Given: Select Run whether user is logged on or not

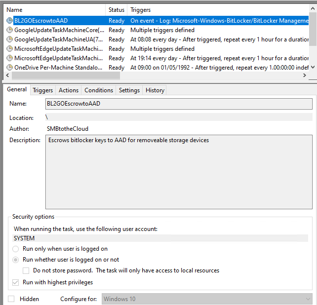Looking at the screenshot, I should tap(16, 260).
